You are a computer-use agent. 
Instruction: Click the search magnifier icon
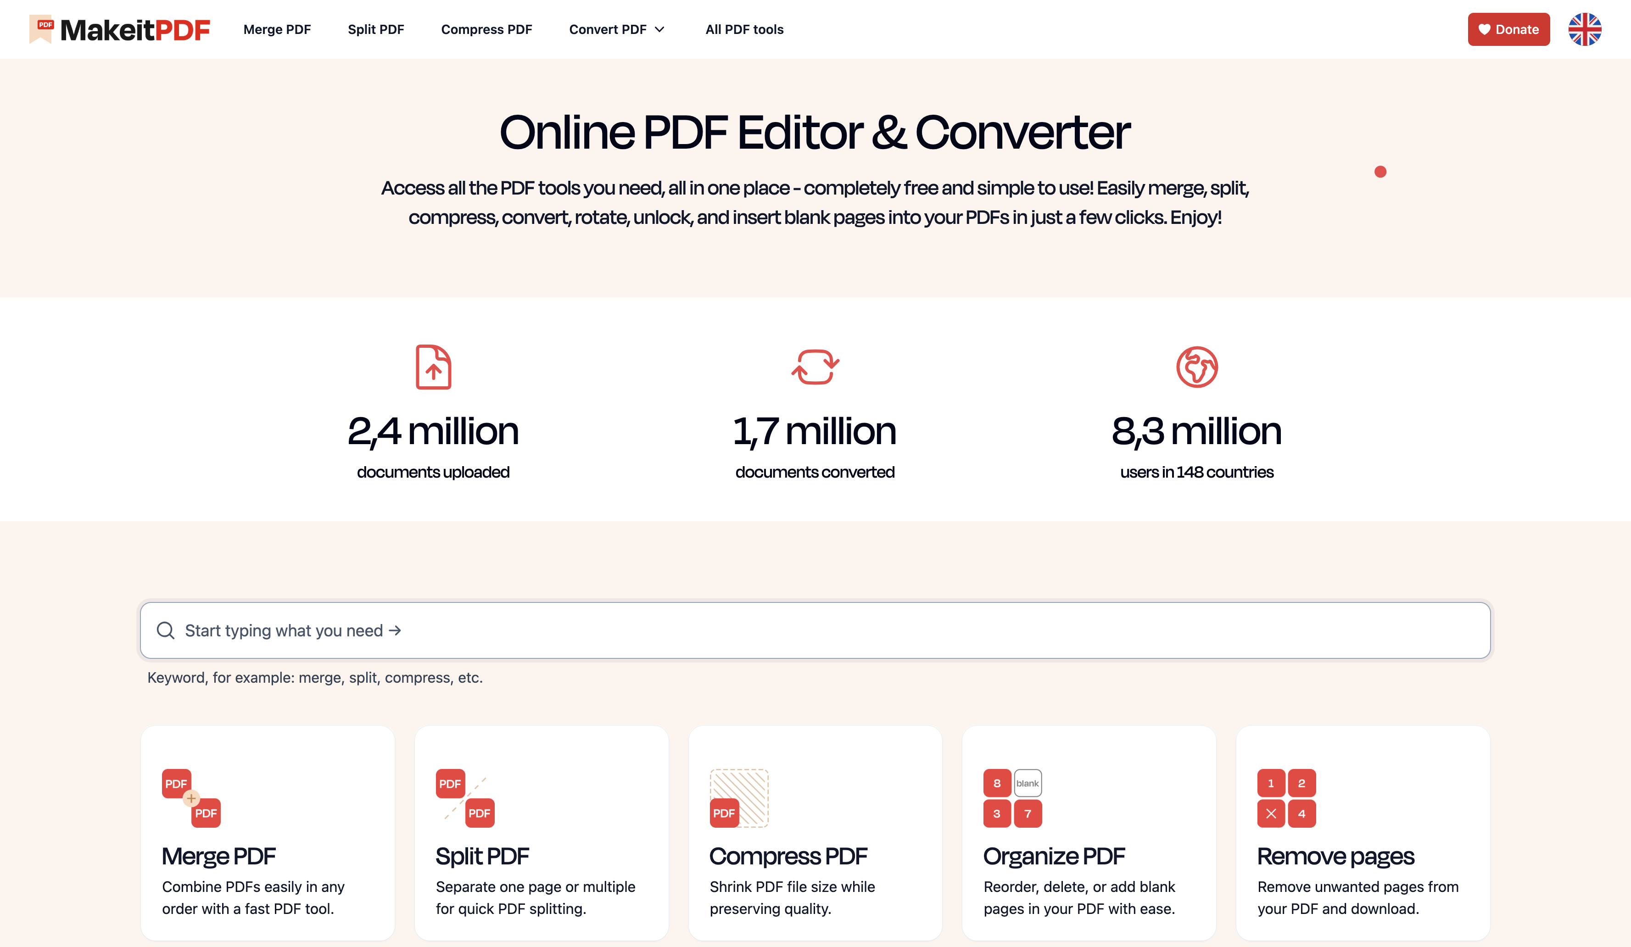(x=166, y=629)
